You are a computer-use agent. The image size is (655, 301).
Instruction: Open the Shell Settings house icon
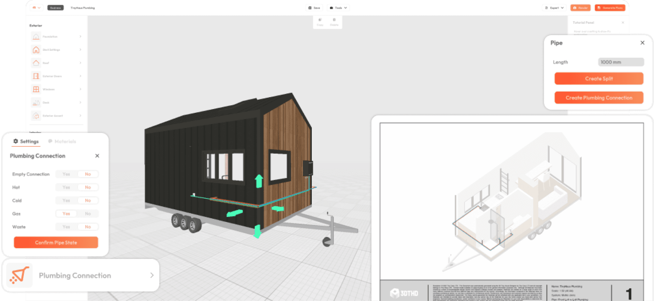pos(36,50)
